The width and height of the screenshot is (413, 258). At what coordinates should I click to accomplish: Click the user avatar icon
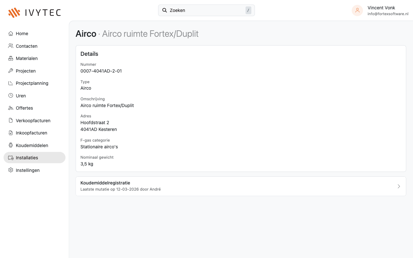tap(357, 10)
